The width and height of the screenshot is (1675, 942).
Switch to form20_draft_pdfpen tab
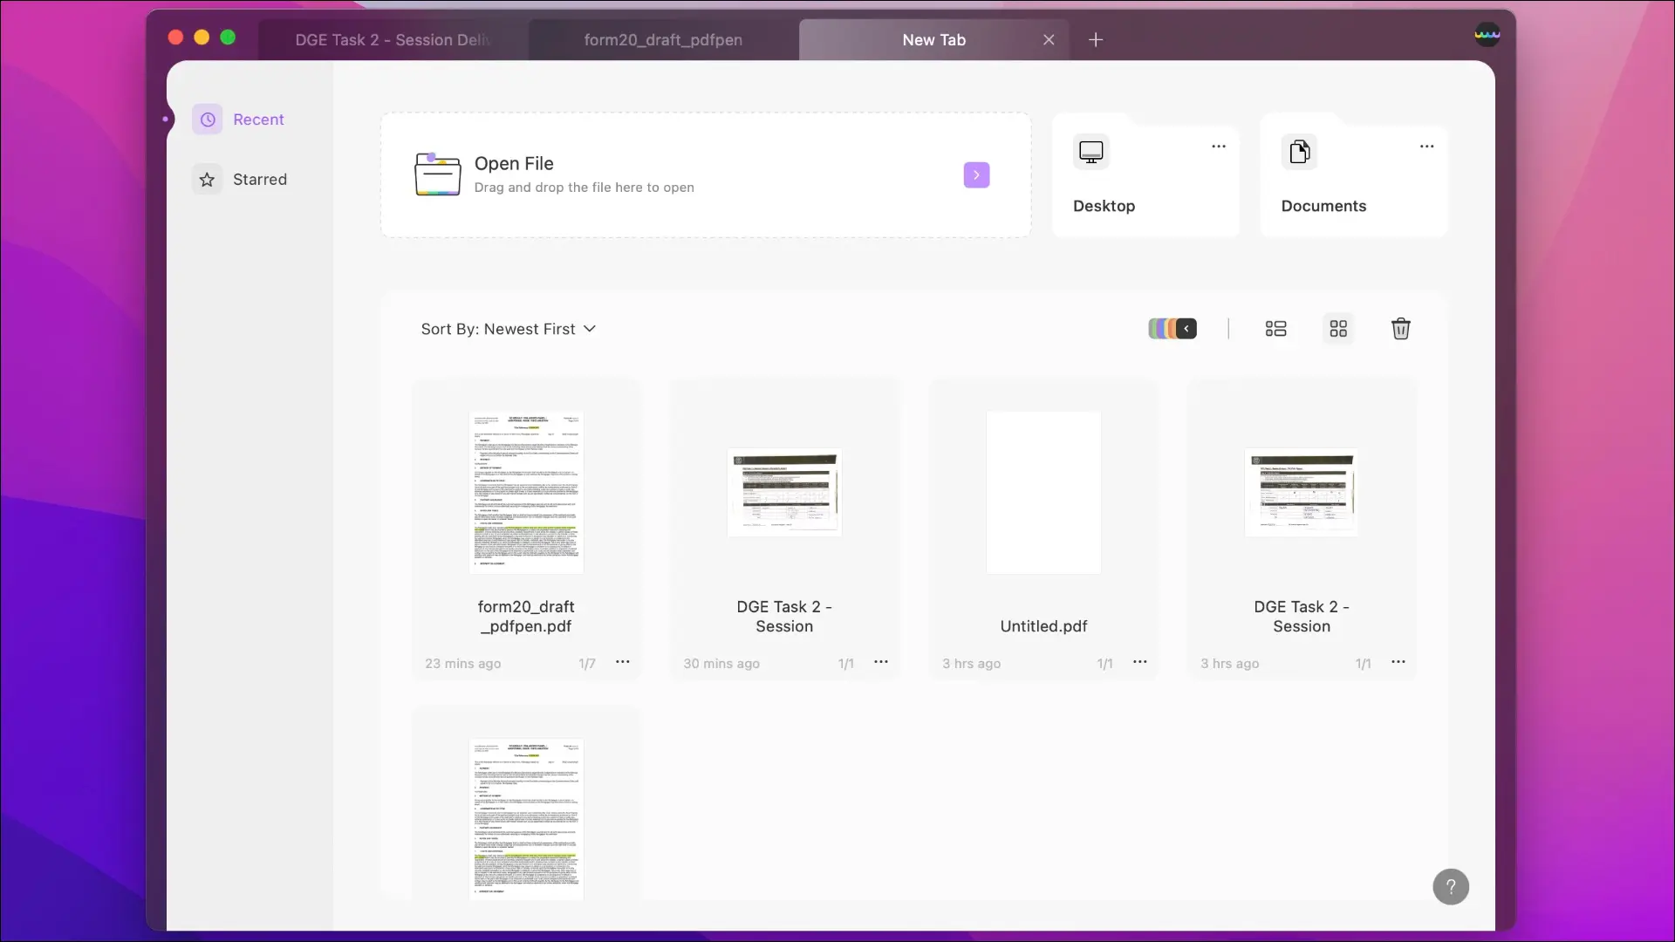pyautogui.click(x=663, y=39)
